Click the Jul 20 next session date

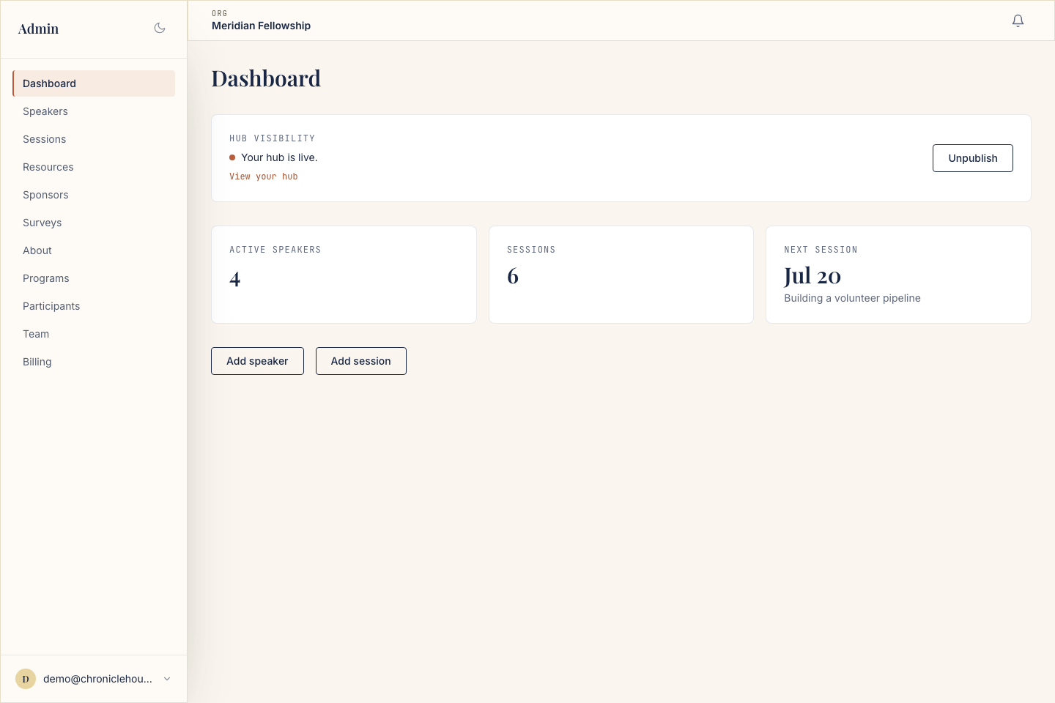click(x=812, y=276)
